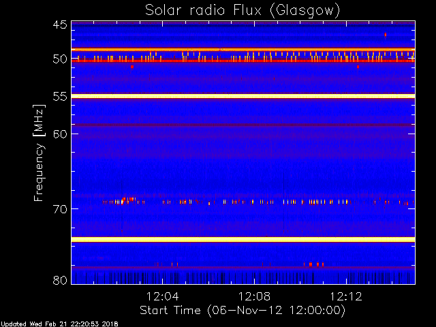Click the bright yellow band near 74 MHz
This screenshot has width=436, height=327.
point(243,239)
